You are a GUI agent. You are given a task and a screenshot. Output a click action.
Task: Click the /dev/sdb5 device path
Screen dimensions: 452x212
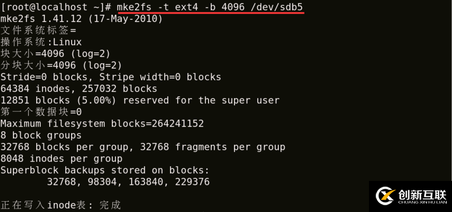(277, 7)
